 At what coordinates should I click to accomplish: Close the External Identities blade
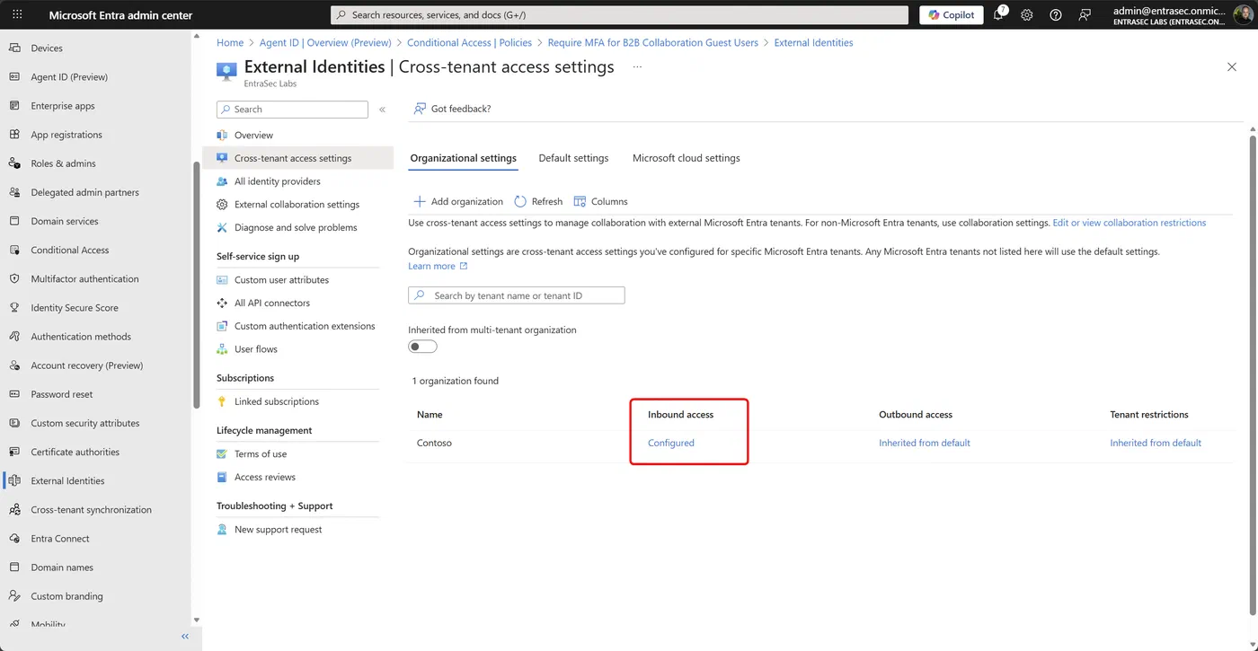coord(1232,67)
